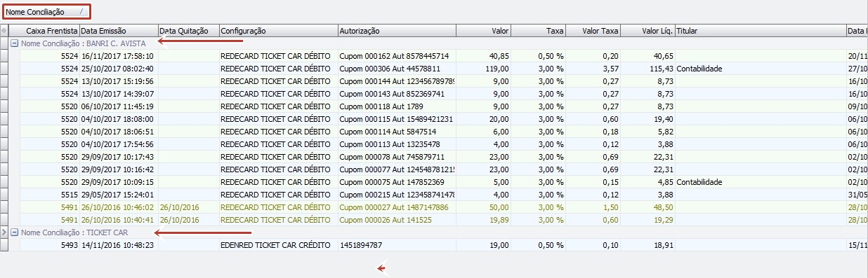The image size is (868, 278).
Task: Collapse the BANRI C. AVISTA group
Action: (x=15, y=43)
